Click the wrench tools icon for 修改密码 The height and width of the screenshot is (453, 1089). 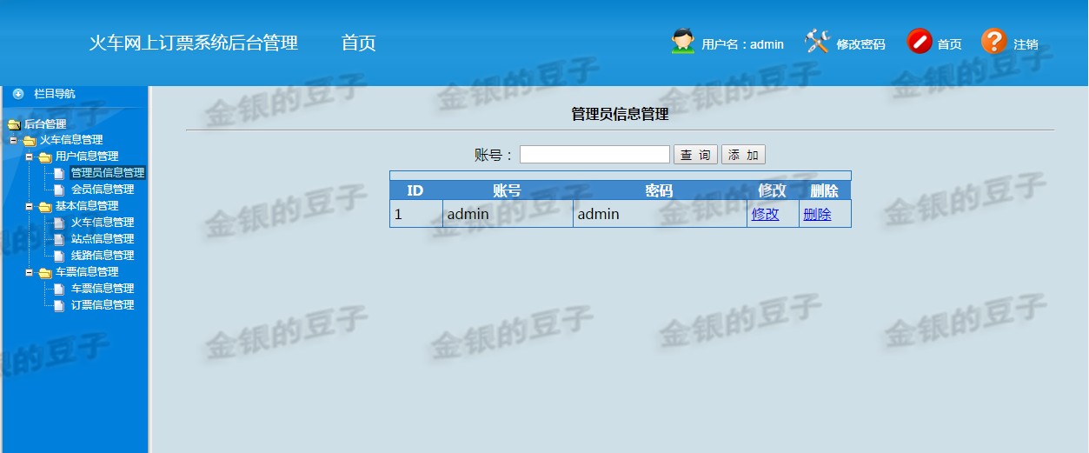coord(817,41)
